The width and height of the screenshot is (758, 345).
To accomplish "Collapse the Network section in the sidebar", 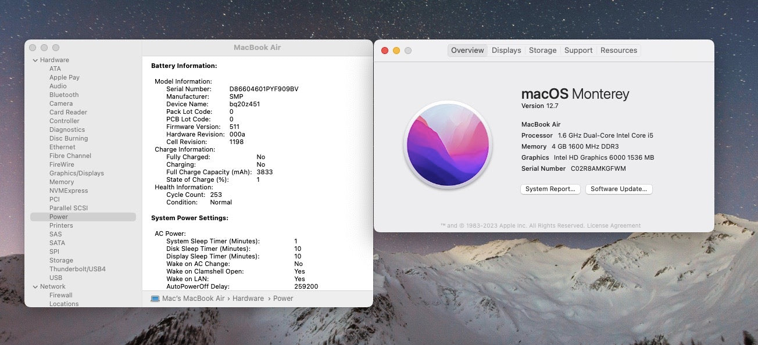I will (35, 287).
